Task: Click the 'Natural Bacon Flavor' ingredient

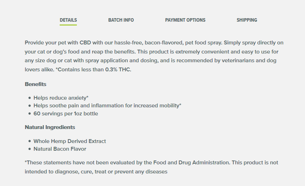Action: tap(60, 149)
